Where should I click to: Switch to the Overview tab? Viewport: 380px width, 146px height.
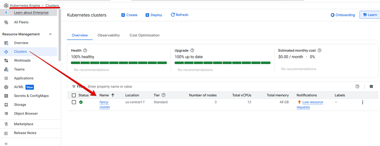(80, 35)
